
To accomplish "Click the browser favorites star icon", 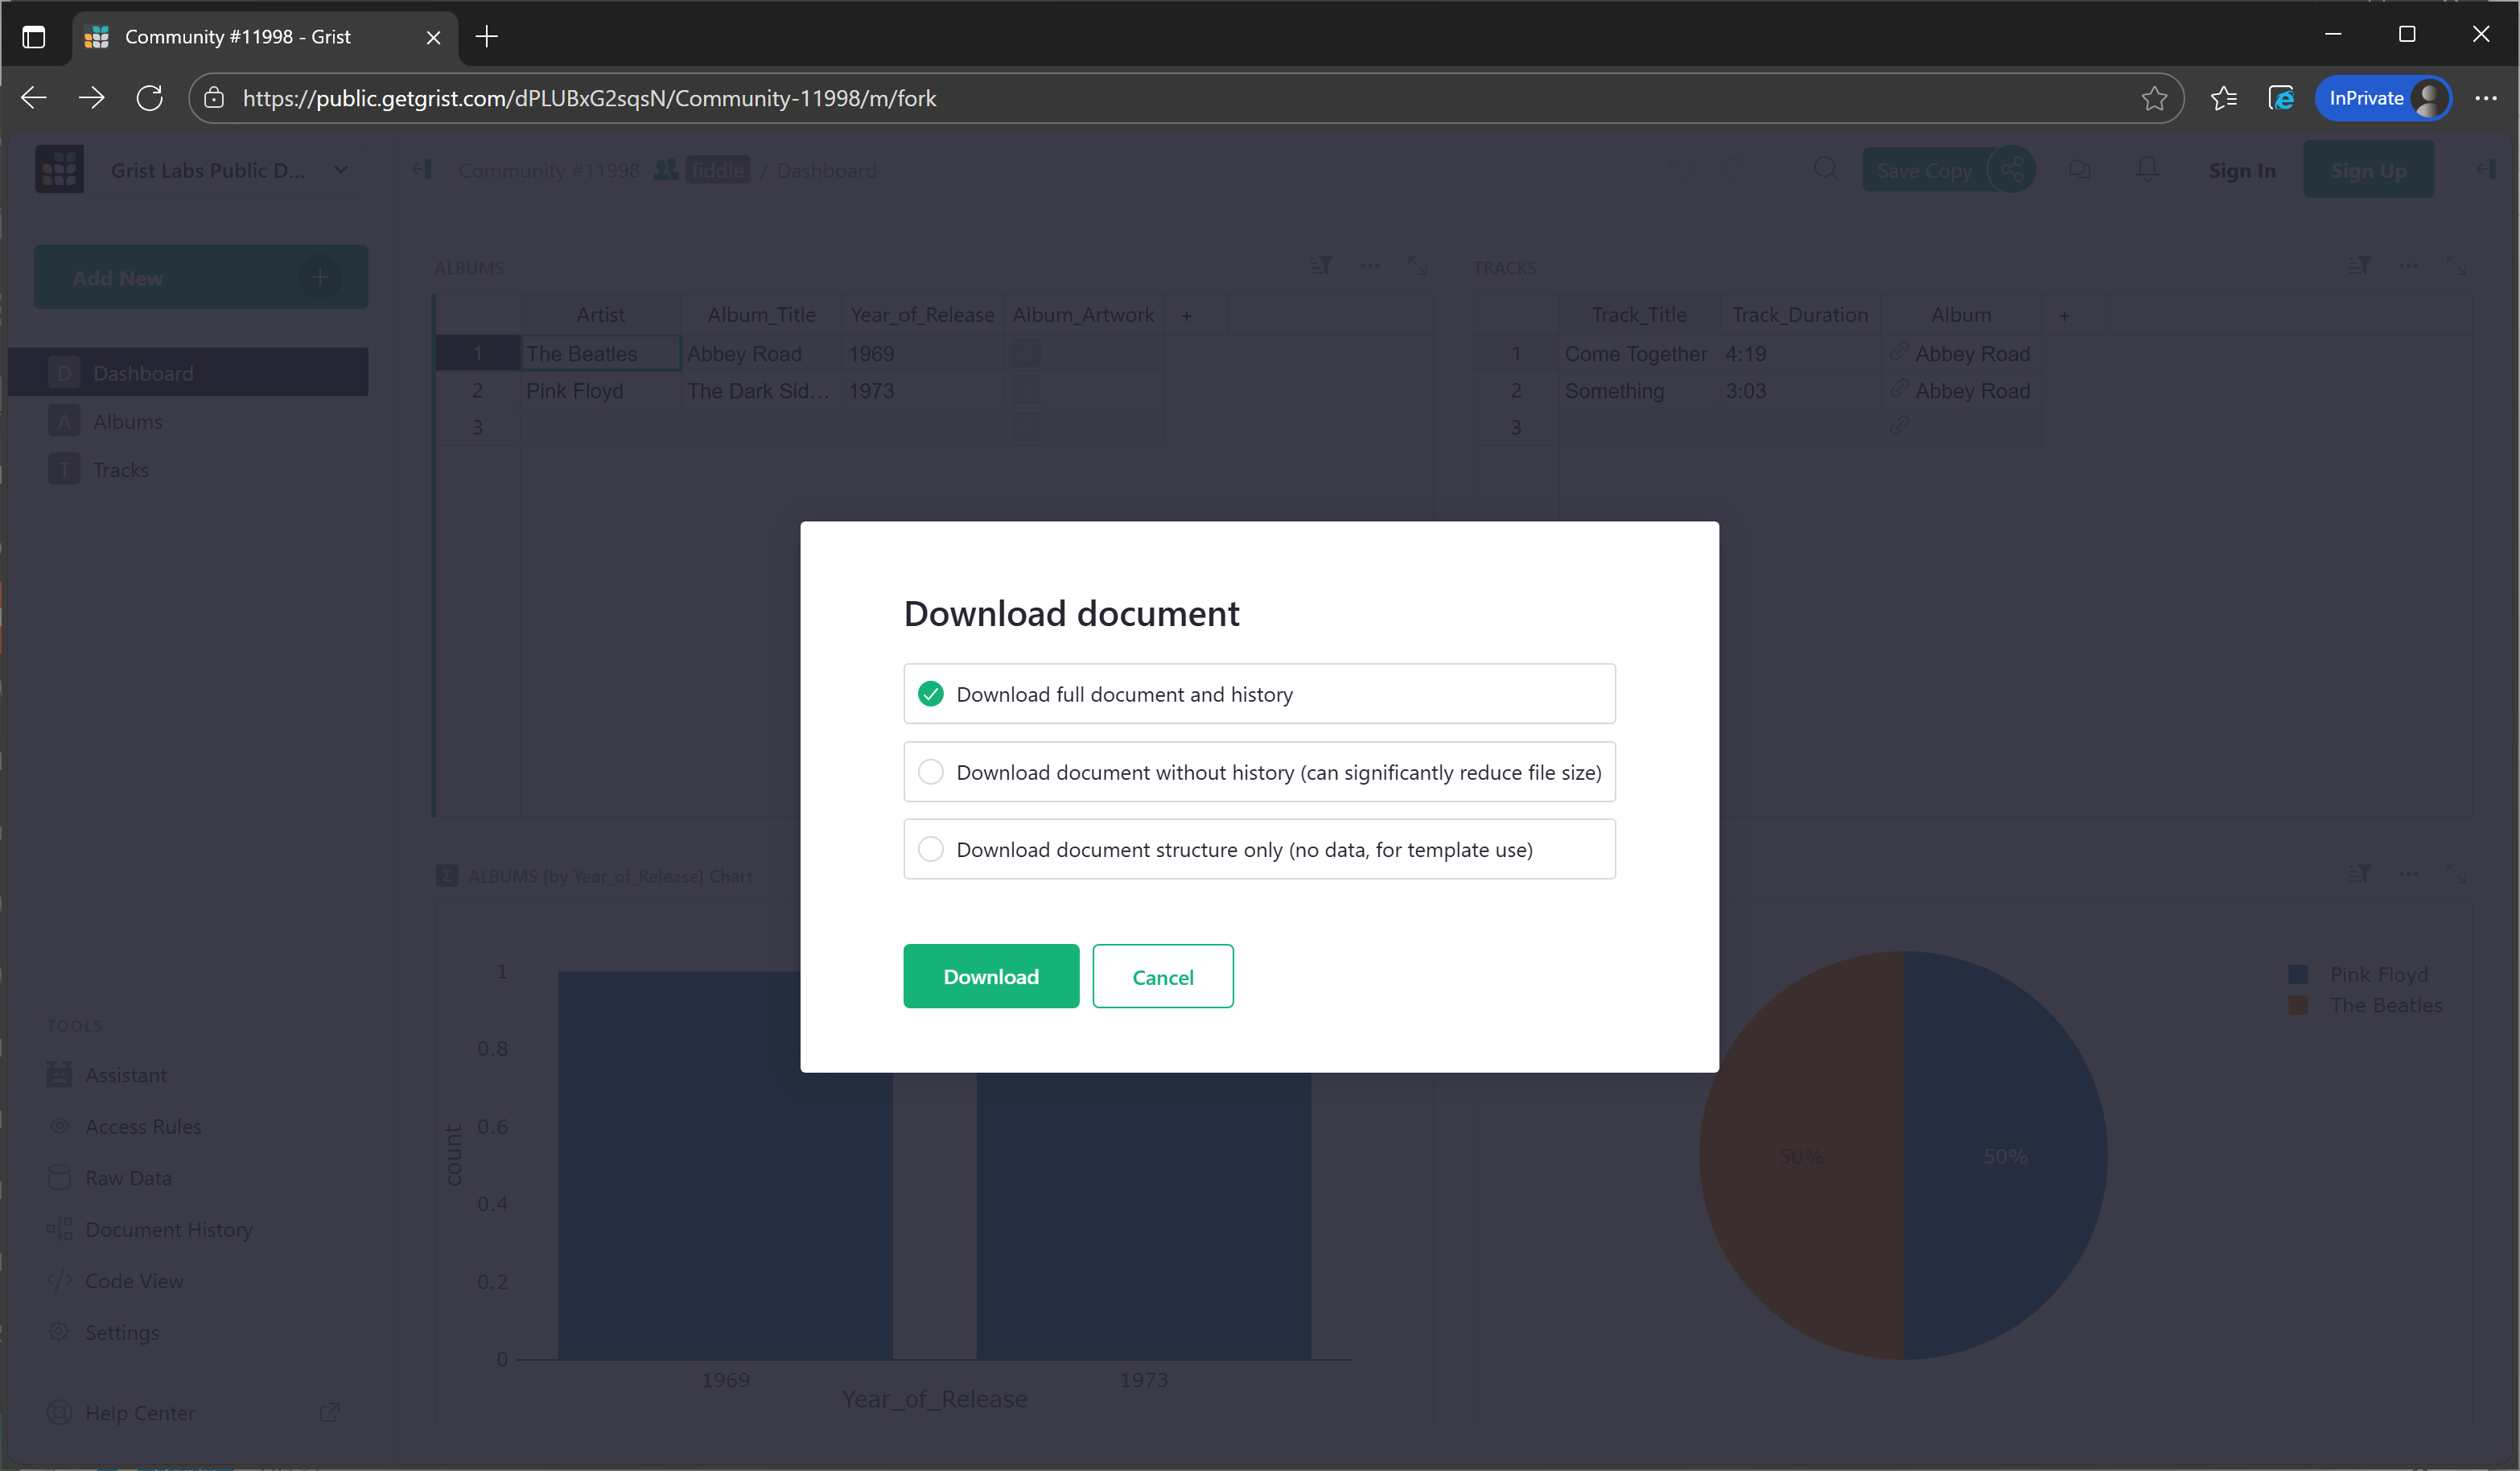I will (x=2154, y=98).
